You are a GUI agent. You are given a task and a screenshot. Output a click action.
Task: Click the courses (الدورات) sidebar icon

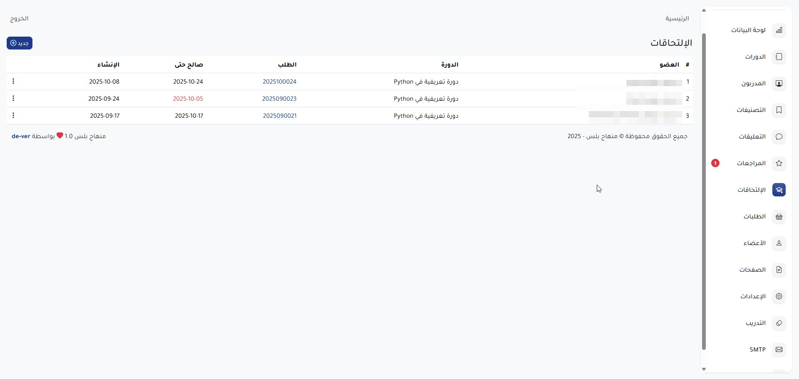779,57
